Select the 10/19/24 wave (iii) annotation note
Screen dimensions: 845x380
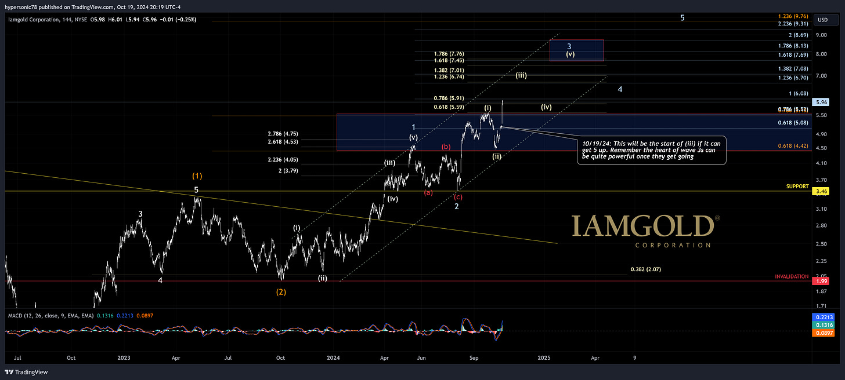pos(652,151)
